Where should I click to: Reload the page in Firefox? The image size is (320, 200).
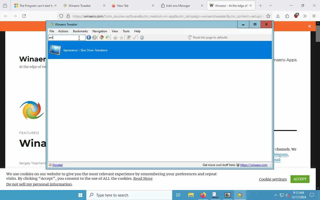pos(24,16)
